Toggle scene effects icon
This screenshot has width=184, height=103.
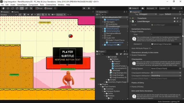click(x=32, y=15)
